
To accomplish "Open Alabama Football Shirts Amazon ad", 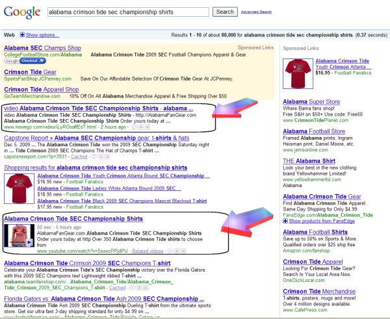I will click(x=315, y=232).
